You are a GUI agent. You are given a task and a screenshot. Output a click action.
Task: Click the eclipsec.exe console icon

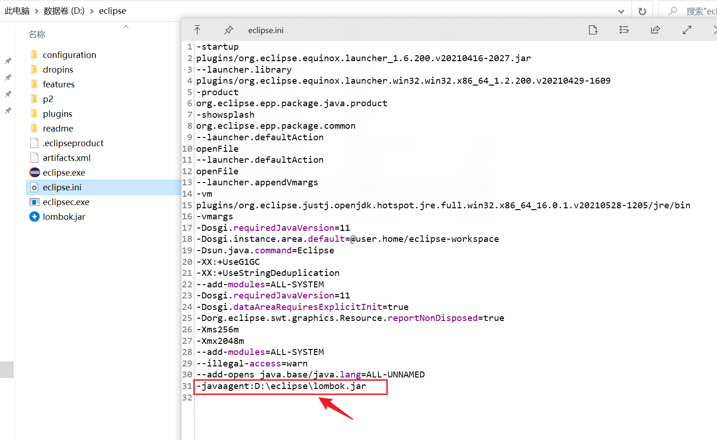(x=34, y=202)
